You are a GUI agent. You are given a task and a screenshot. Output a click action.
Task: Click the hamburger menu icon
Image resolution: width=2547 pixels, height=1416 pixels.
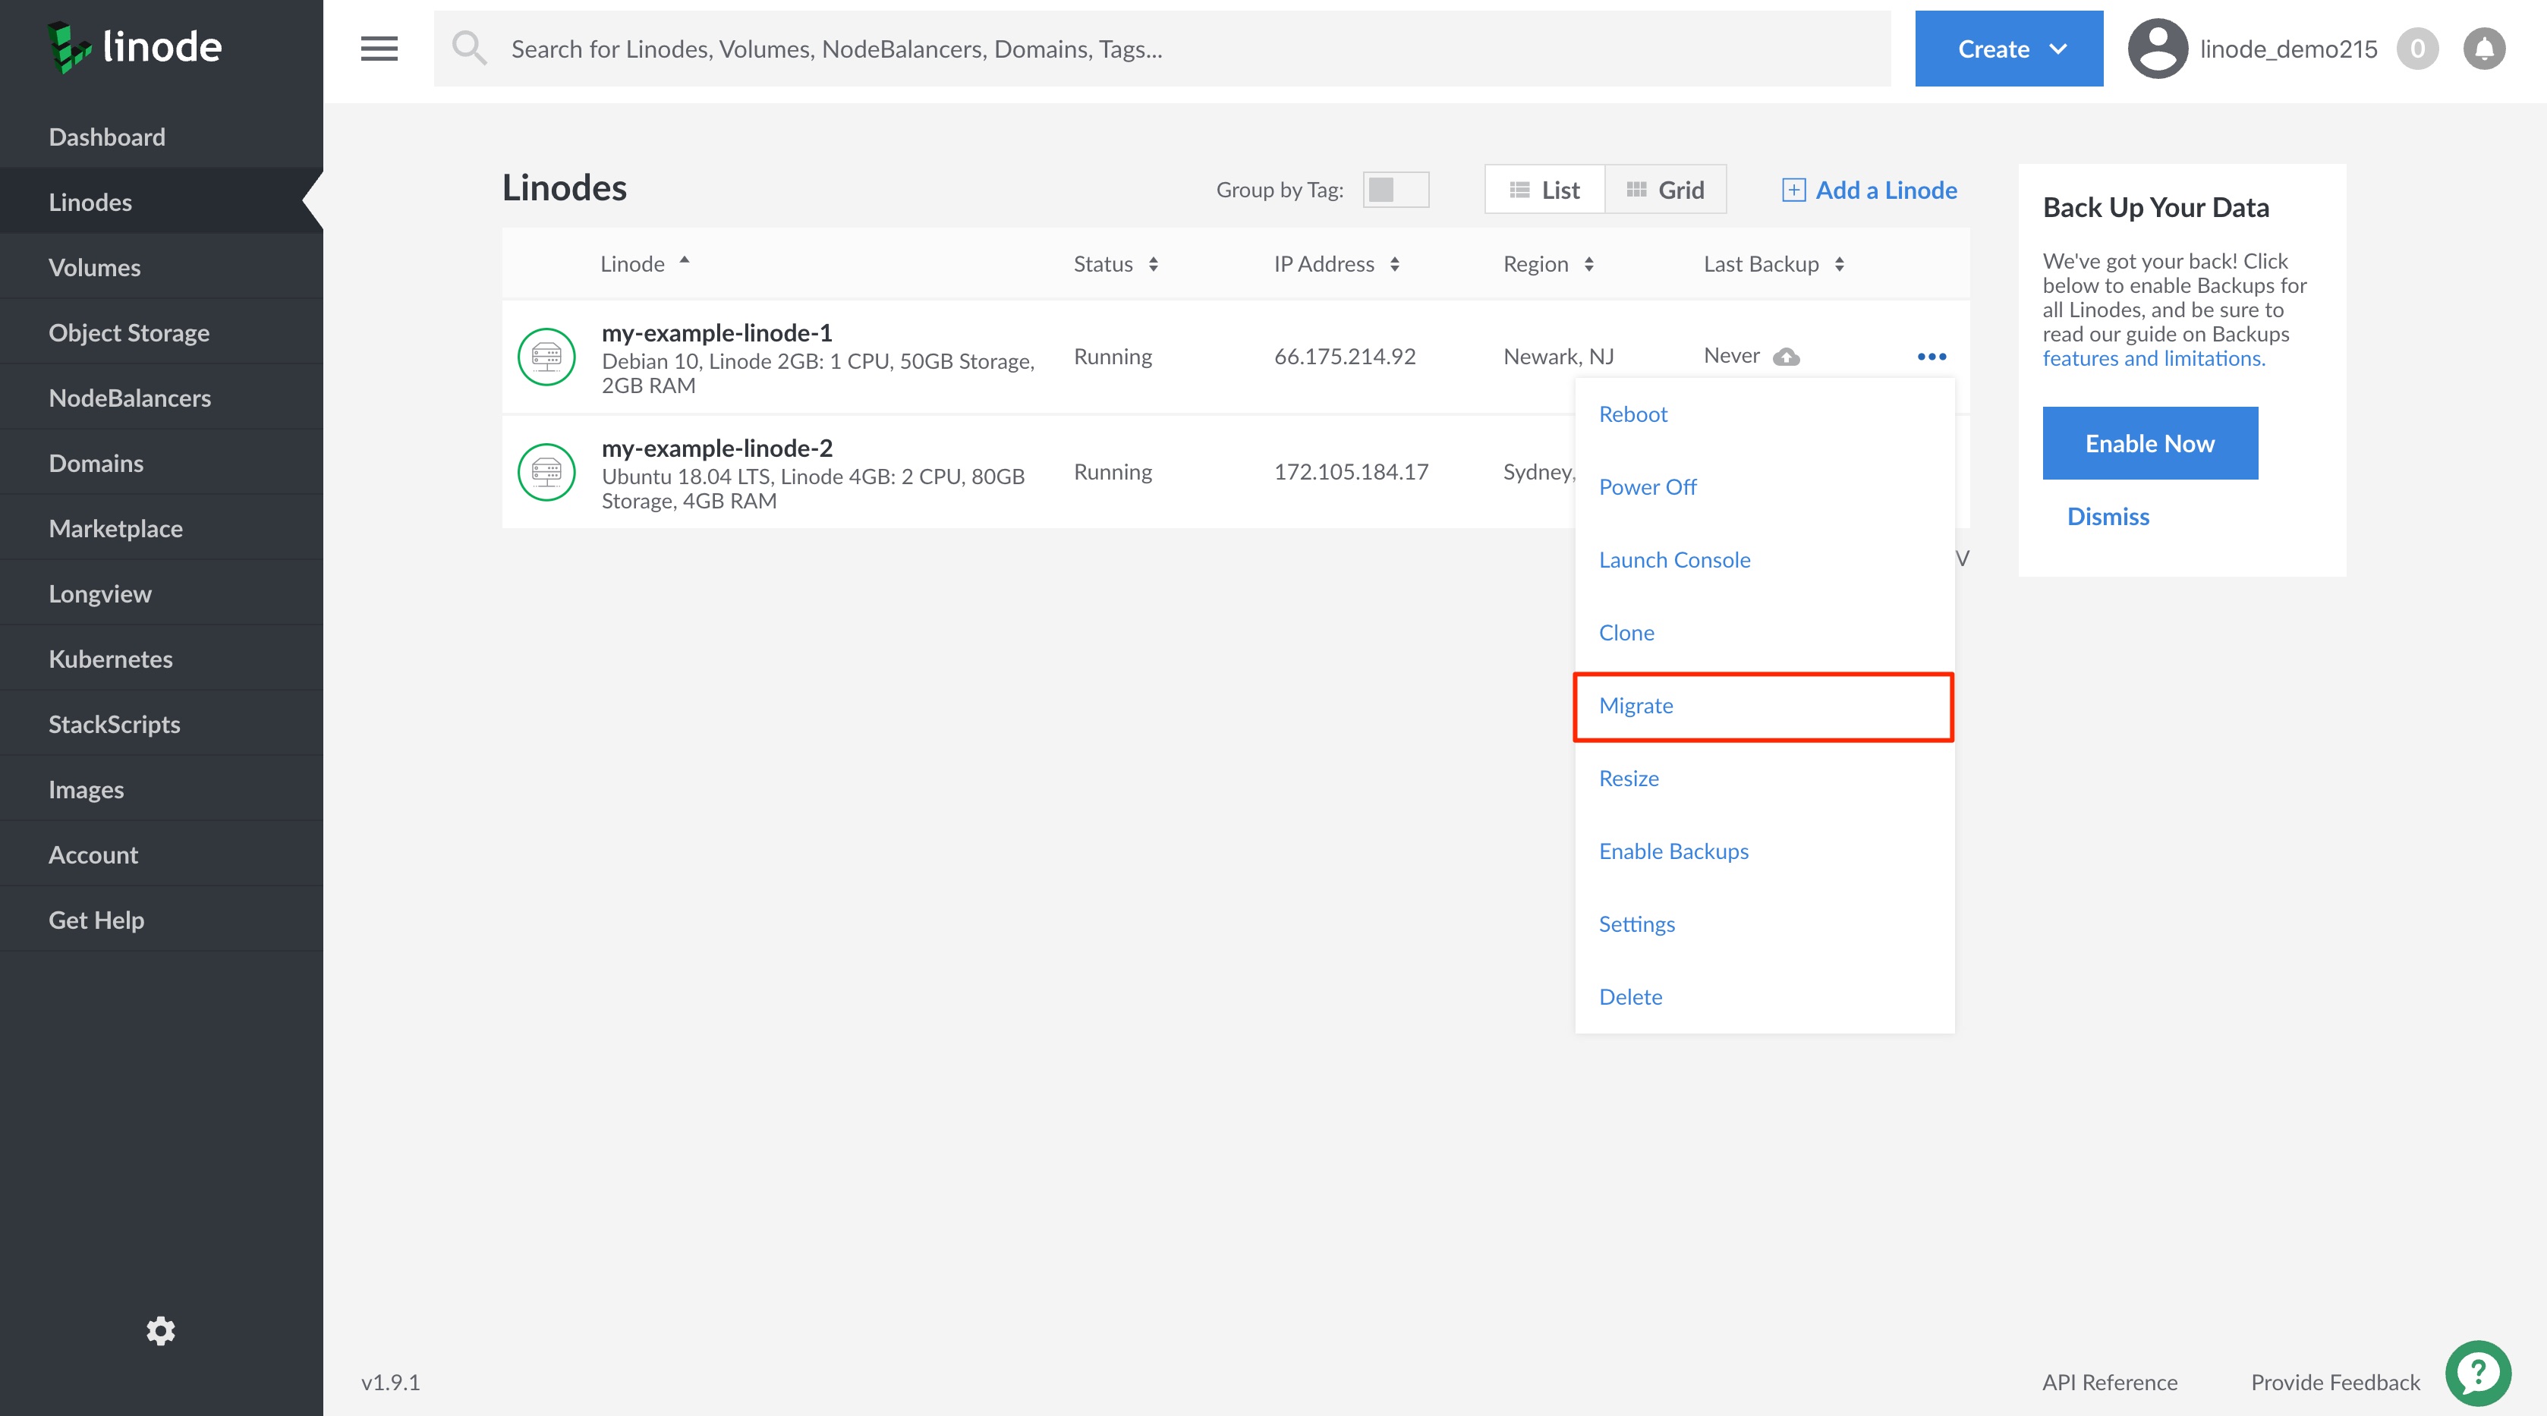click(379, 49)
